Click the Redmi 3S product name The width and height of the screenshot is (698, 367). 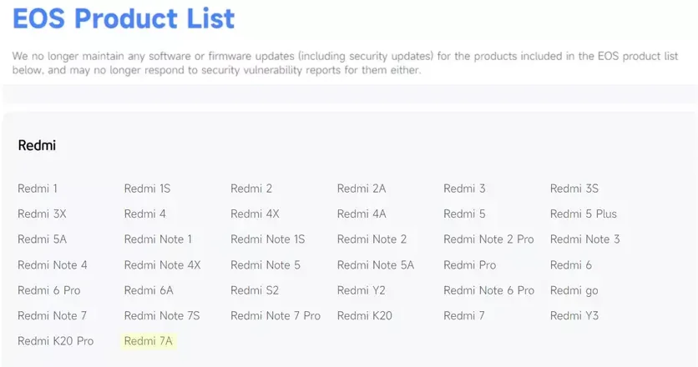(x=574, y=189)
